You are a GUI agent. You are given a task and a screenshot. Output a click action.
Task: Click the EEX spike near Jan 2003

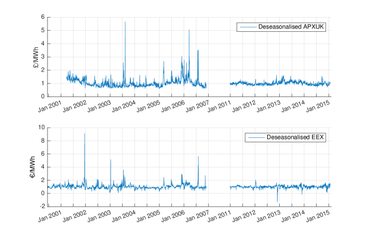click(x=111, y=160)
